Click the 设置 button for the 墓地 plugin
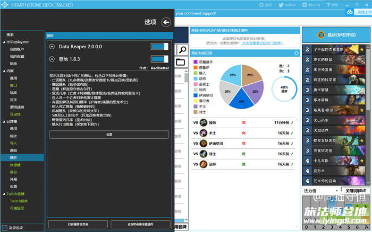Screen dimensions: 372x232 (x=109, y=135)
